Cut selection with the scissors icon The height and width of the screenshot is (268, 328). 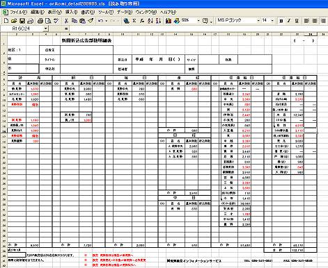pyautogui.click(x=66, y=21)
